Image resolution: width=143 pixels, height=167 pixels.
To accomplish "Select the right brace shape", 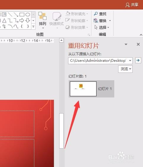I will [x=28, y=26].
